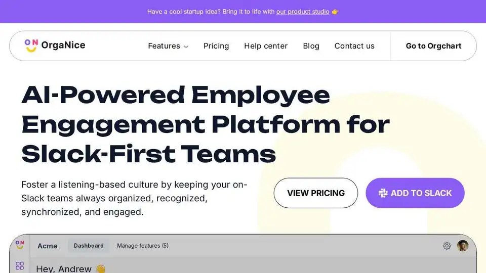
Task: Click the main AI-Powered Employee Engagement headline
Action: 205,124
